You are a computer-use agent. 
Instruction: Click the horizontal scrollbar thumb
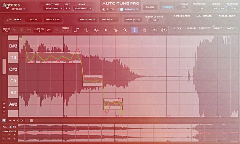click(x=31, y=121)
